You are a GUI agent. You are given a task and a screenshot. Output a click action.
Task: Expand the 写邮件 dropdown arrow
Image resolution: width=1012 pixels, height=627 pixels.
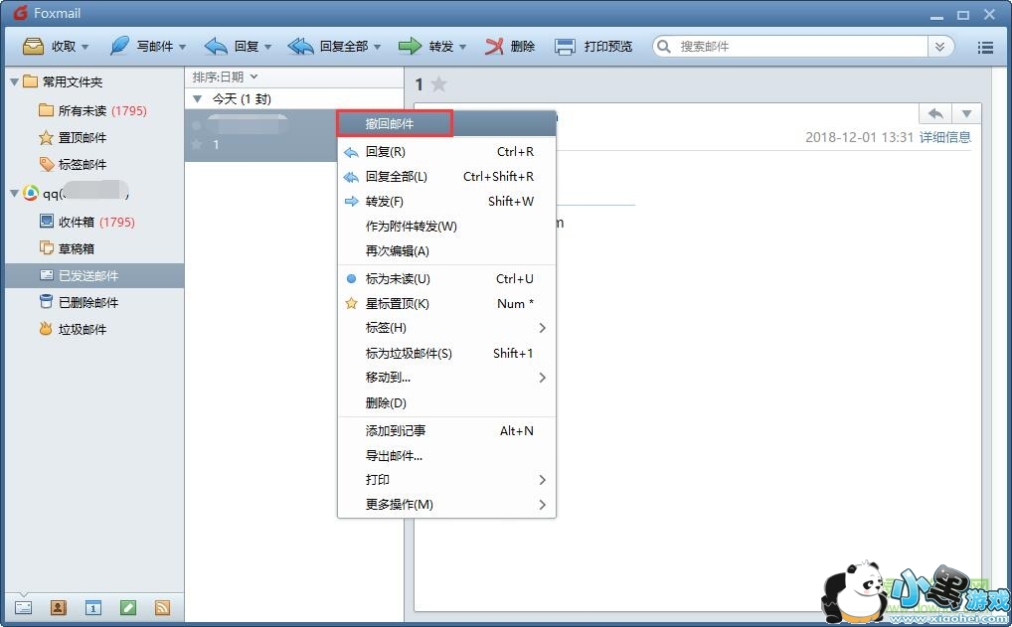[183, 47]
